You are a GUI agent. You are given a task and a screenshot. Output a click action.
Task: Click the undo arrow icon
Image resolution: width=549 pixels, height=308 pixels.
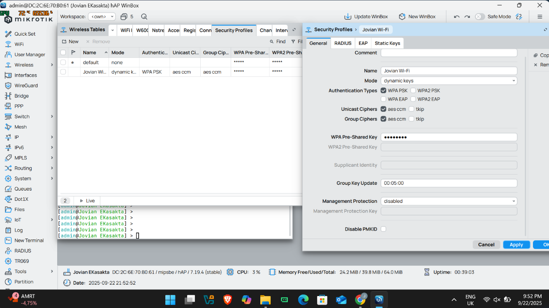point(456,16)
